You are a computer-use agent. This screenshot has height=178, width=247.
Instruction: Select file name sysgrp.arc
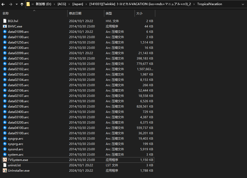click(16, 139)
